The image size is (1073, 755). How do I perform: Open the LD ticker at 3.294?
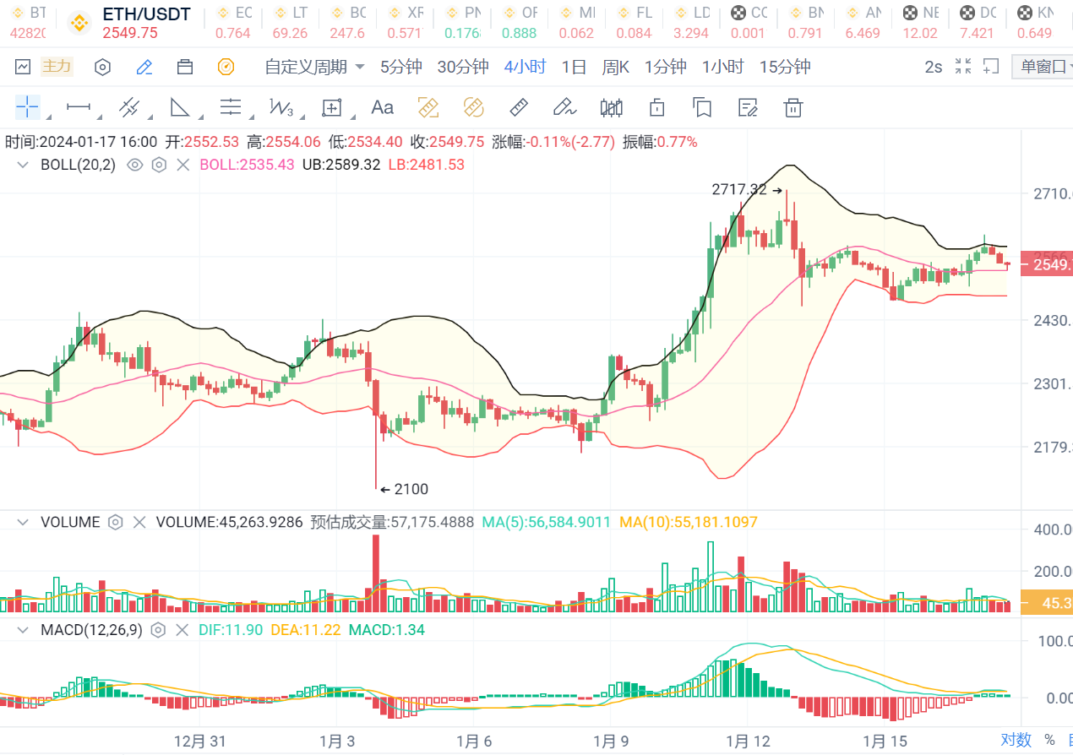tap(691, 23)
